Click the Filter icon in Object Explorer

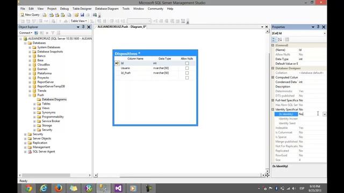[53, 33]
